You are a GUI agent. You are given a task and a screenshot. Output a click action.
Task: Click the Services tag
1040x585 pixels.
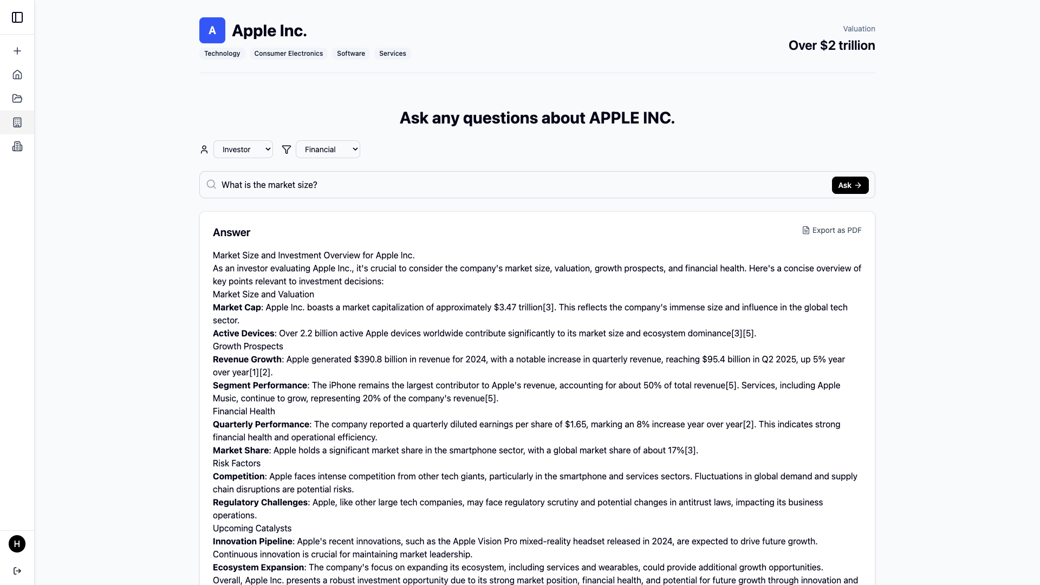pos(393,54)
